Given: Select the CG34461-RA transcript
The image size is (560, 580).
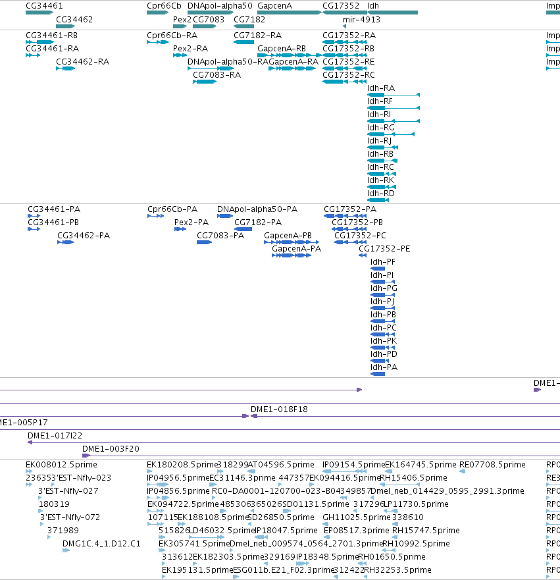Looking at the screenshot, I should point(33,55).
